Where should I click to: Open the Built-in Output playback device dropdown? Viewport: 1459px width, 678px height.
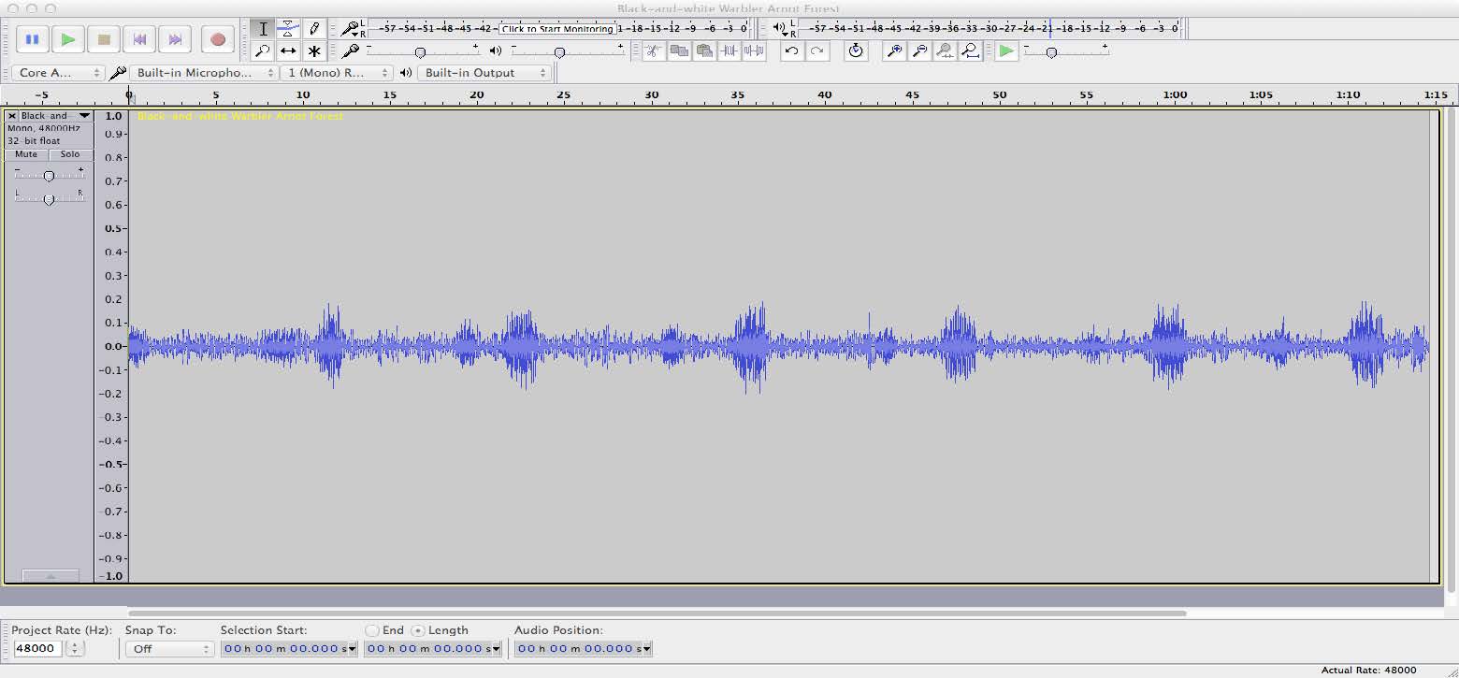click(484, 73)
